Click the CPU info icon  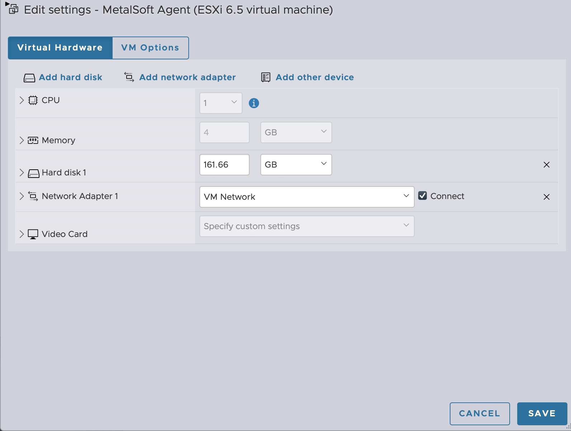[x=254, y=103]
